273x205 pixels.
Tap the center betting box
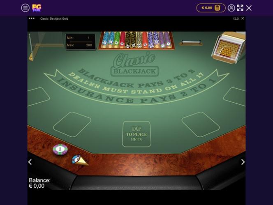tap(136, 134)
